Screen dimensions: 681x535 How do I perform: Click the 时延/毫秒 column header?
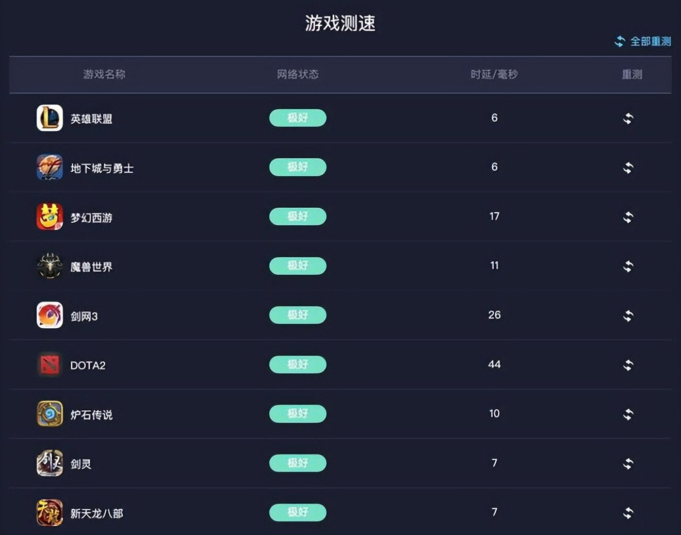coord(494,74)
